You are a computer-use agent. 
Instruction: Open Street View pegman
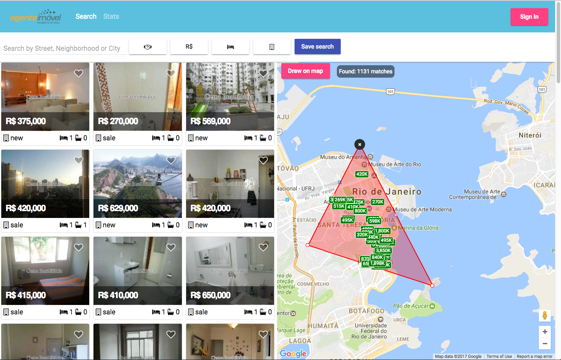pos(544,316)
